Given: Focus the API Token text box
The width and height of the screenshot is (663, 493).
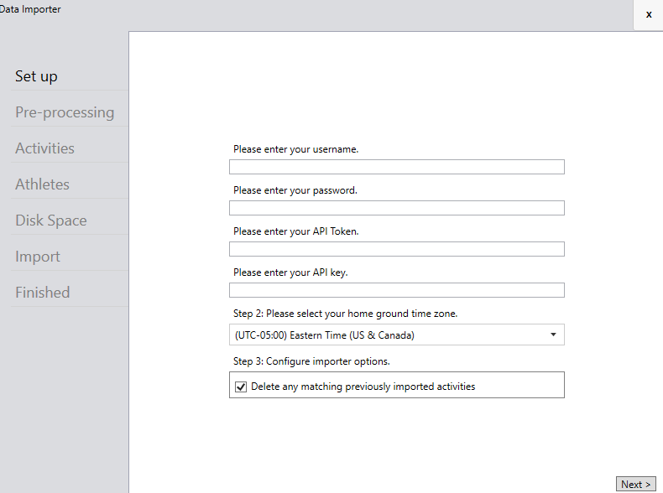Looking at the screenshot, I should click(397, 249).
